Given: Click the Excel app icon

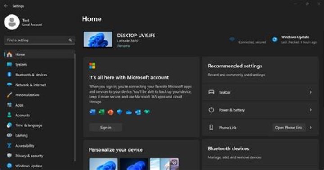Looking at the screenshot, I should click(x=102, y=112).
